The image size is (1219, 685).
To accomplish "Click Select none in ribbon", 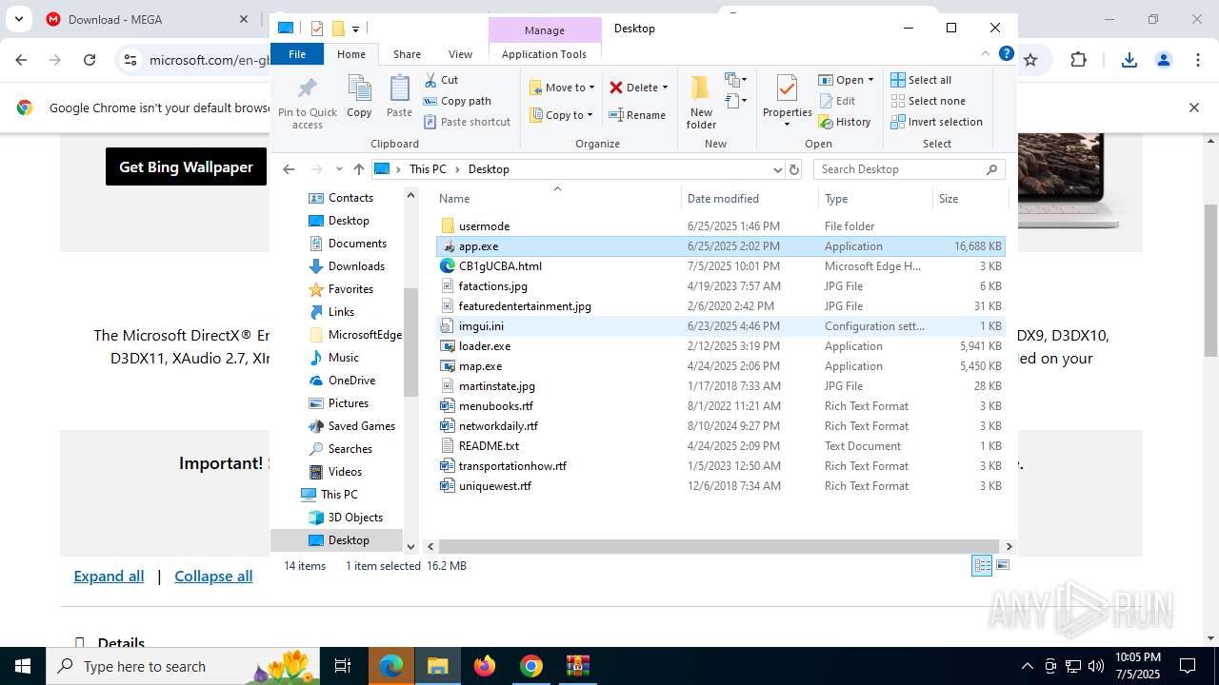I will click(x=928, y=101).
